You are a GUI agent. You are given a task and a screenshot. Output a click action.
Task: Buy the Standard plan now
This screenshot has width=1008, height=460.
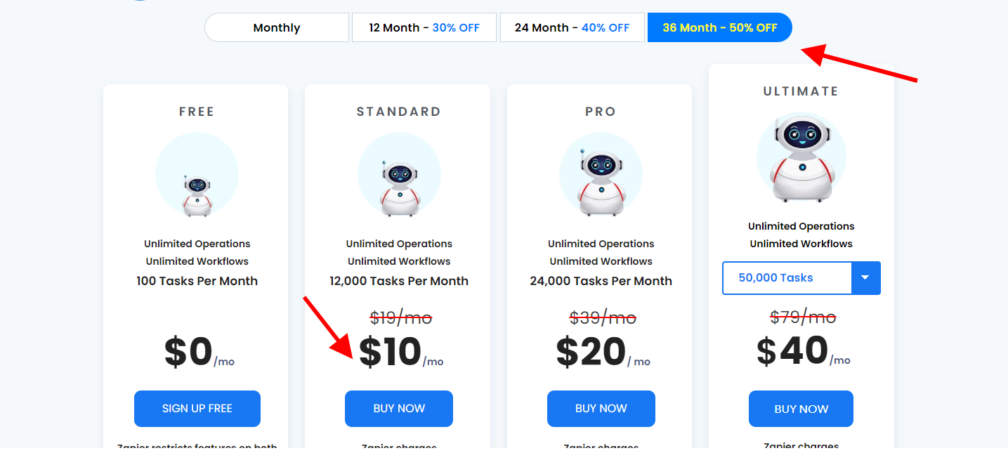click(399, 409)
